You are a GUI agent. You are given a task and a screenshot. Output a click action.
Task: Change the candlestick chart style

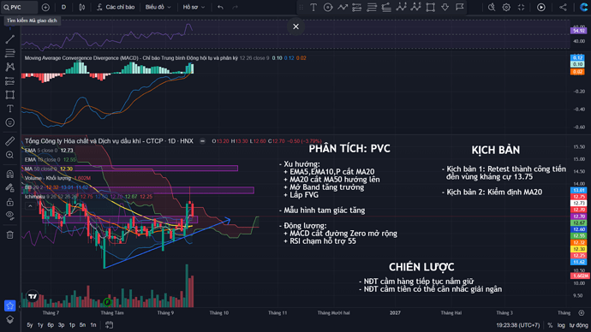point(81,7)
